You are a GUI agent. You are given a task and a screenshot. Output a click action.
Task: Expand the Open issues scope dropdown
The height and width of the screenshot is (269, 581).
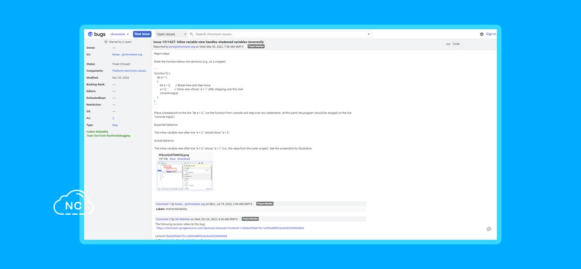[x=171, y=34]
